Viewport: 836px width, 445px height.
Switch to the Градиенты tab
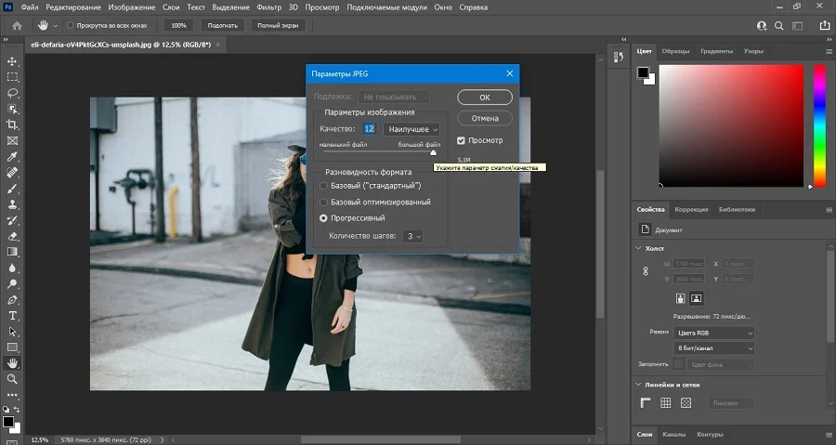(716, 51)
